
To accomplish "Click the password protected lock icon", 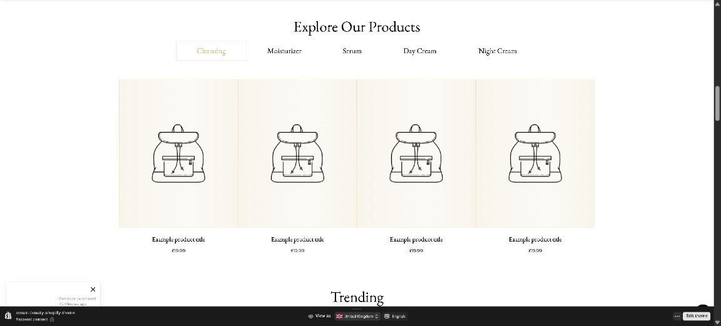I will click(x=52, y=320).
